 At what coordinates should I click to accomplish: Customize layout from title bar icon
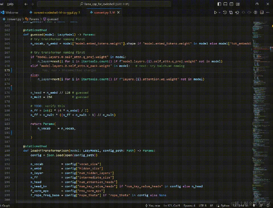pos(238,4)
